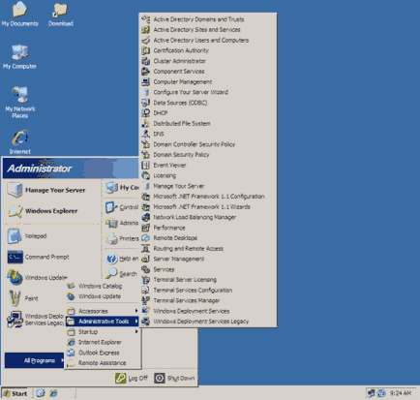
Task: Click the network tray icon
Action: (372, 393)
